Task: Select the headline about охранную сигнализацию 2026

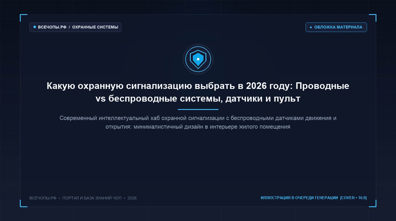Action: pos(198,92)
